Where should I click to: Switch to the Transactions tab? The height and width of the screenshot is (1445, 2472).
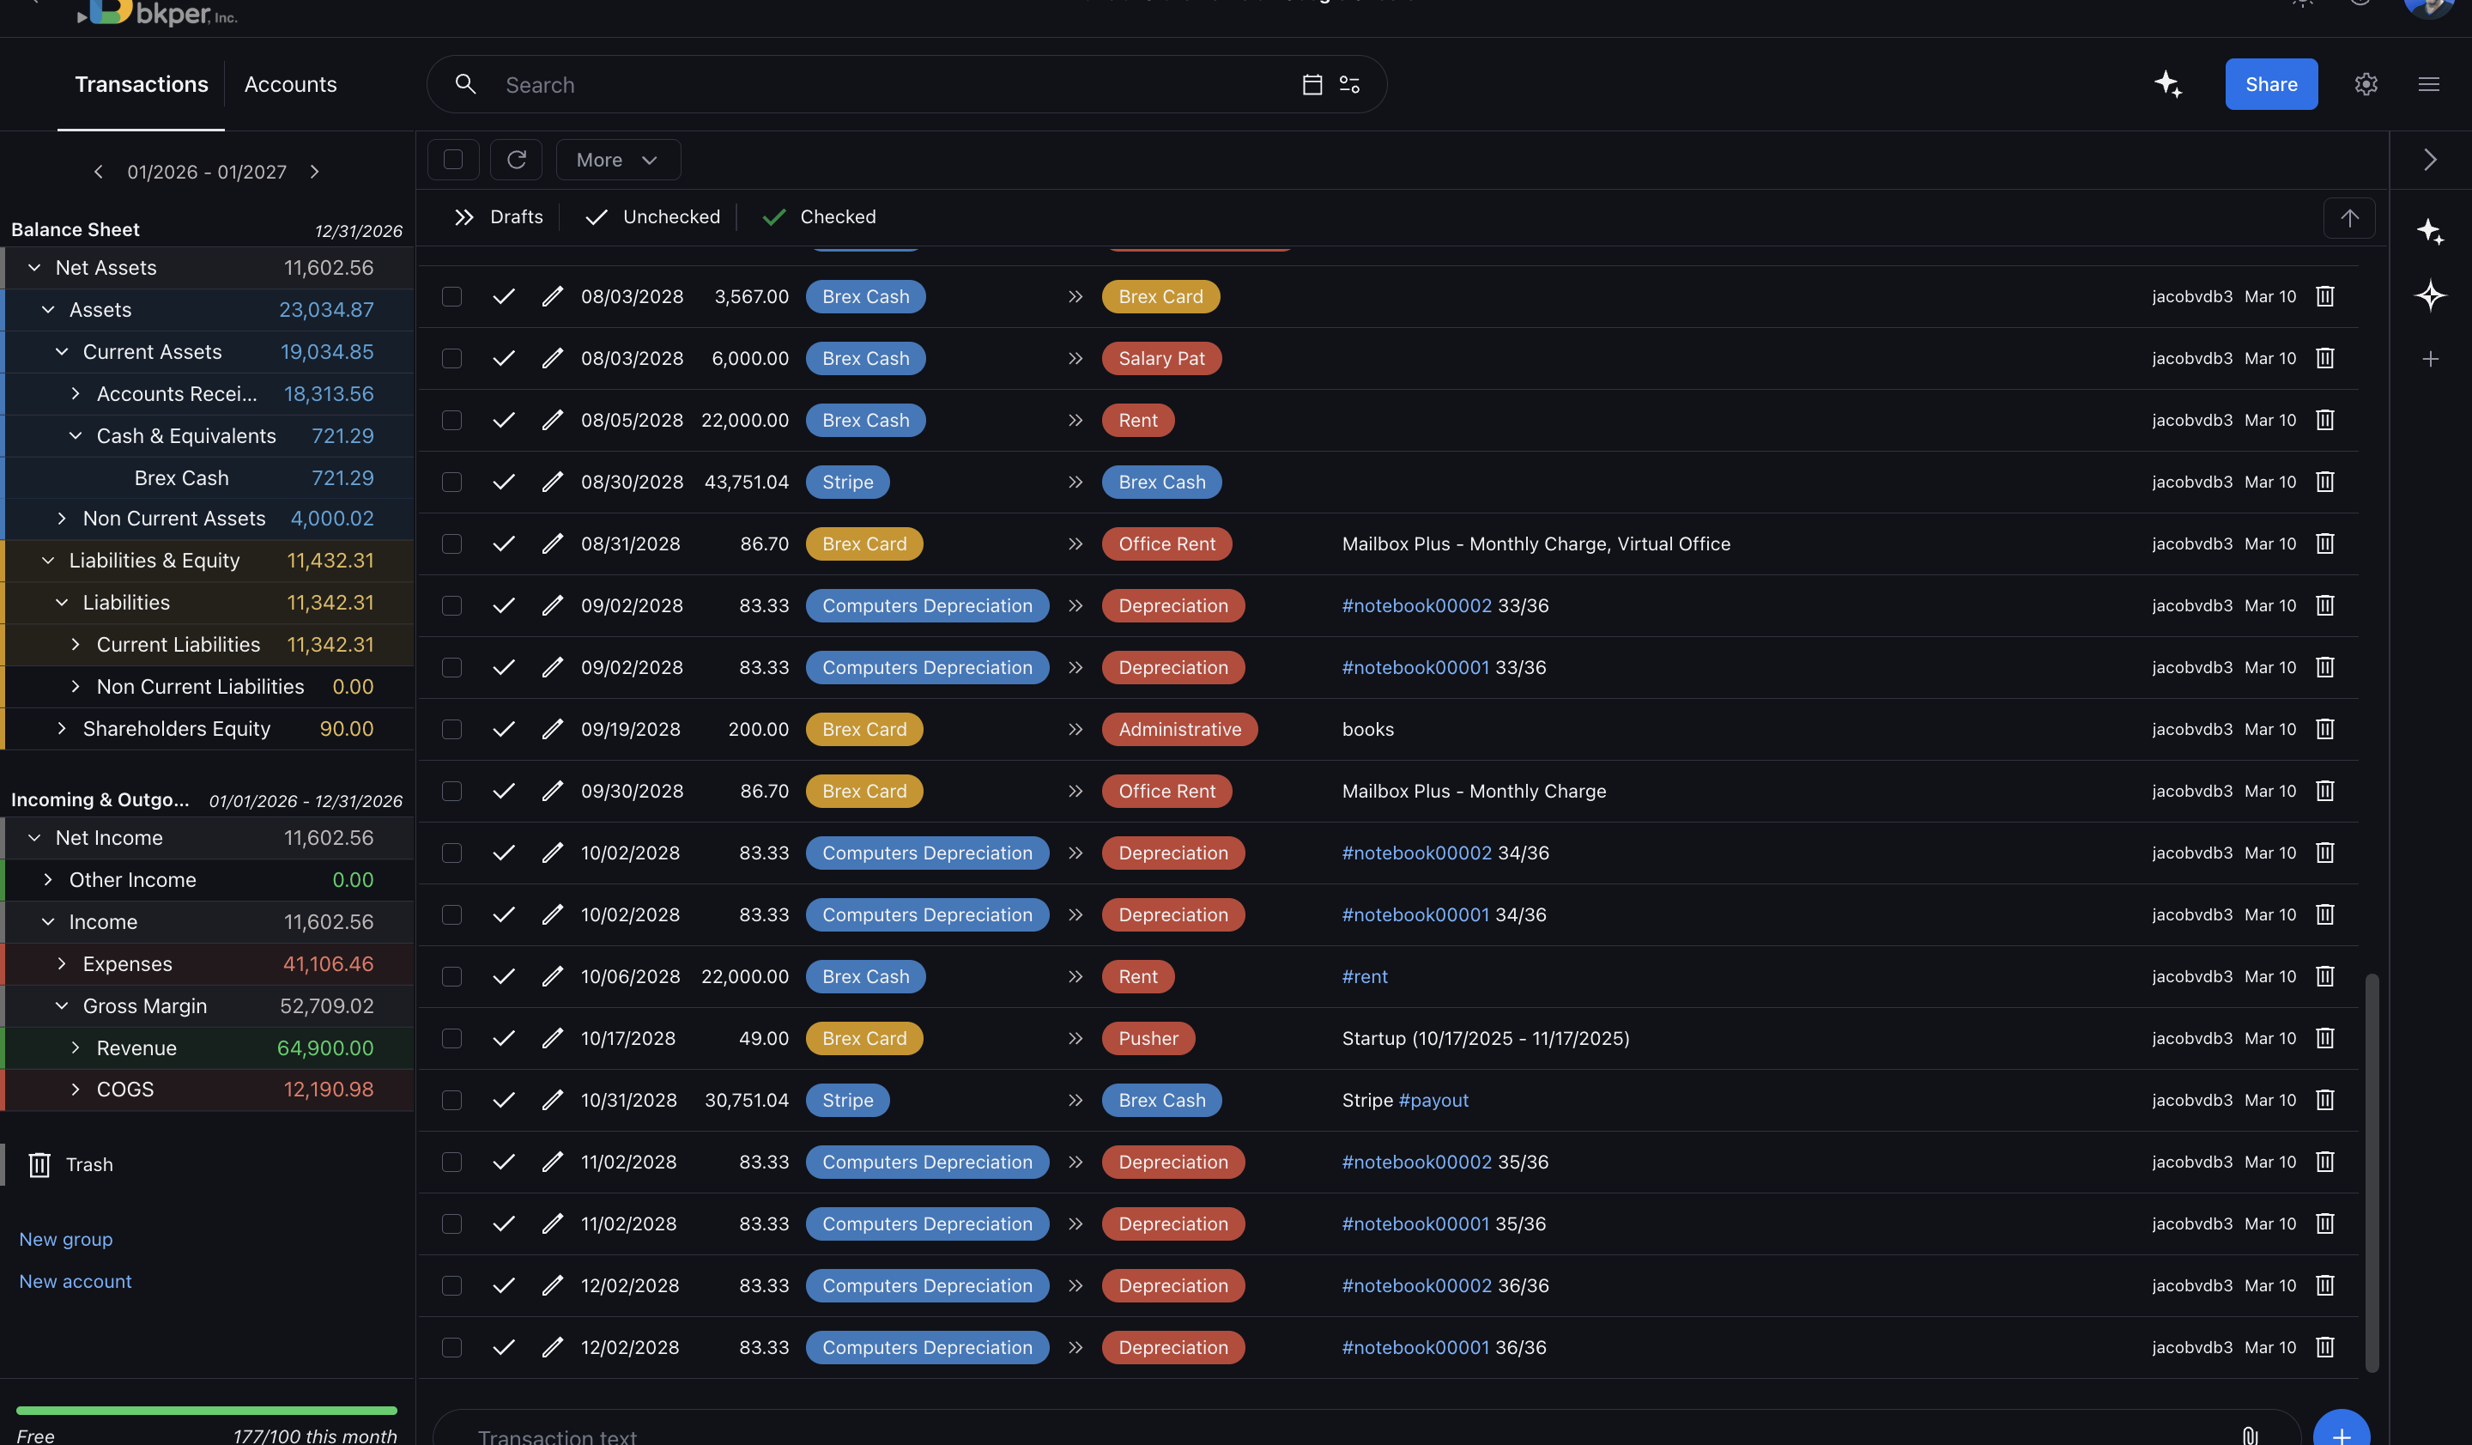point(142,84)
